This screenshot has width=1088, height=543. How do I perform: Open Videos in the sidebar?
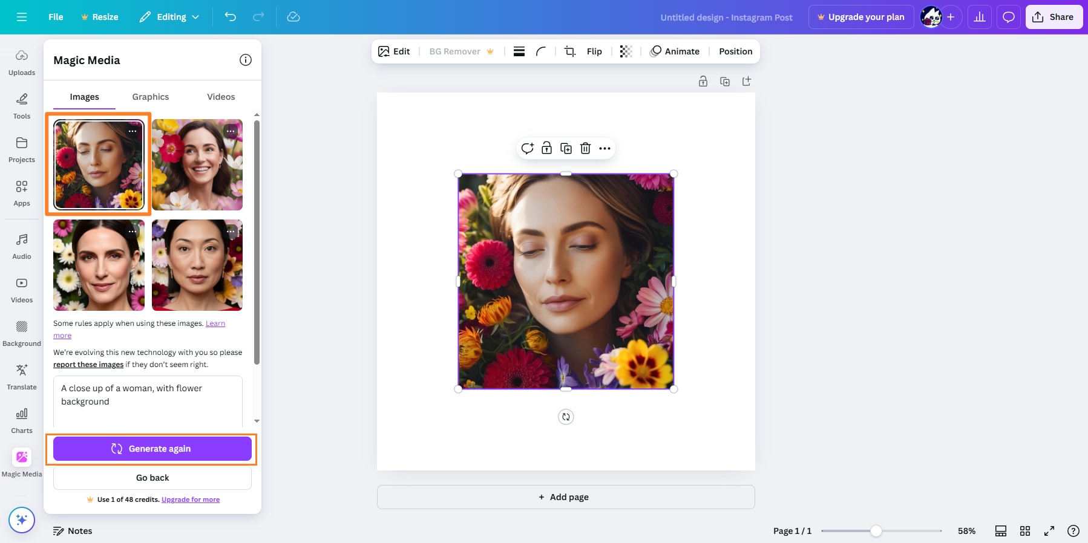click(22, 290)
